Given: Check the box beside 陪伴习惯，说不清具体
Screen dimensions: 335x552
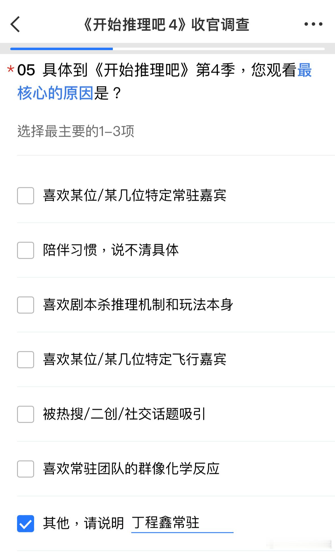Looking at the screenshot, I should click(26, 250).
